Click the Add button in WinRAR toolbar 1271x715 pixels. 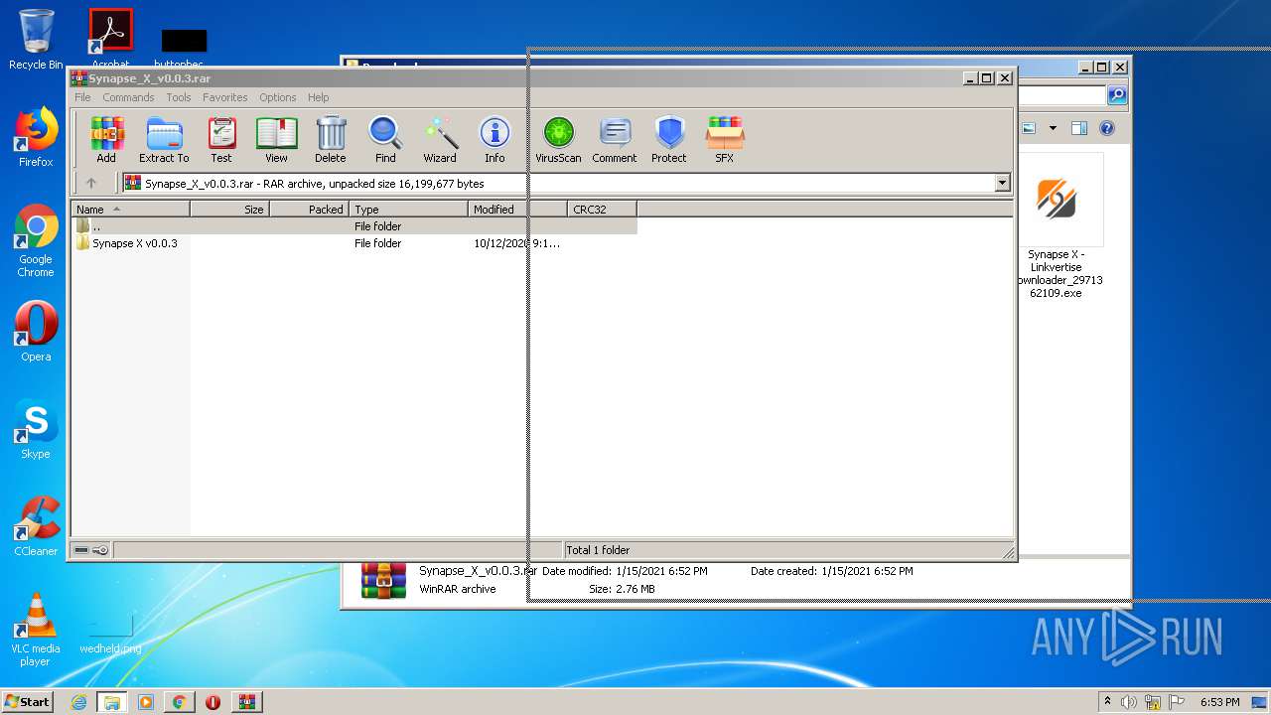tap(105, 140)
